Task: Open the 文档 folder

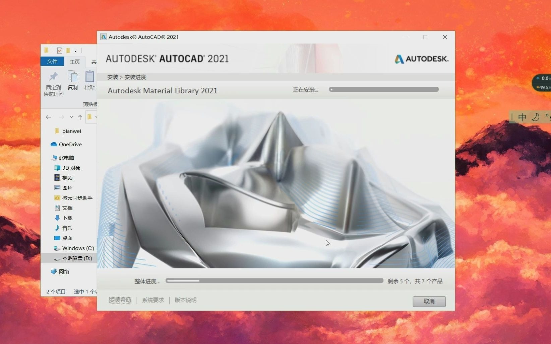Action: (x=63, y=208)
